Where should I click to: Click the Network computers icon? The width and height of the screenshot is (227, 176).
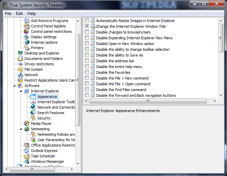pos(20,75)
